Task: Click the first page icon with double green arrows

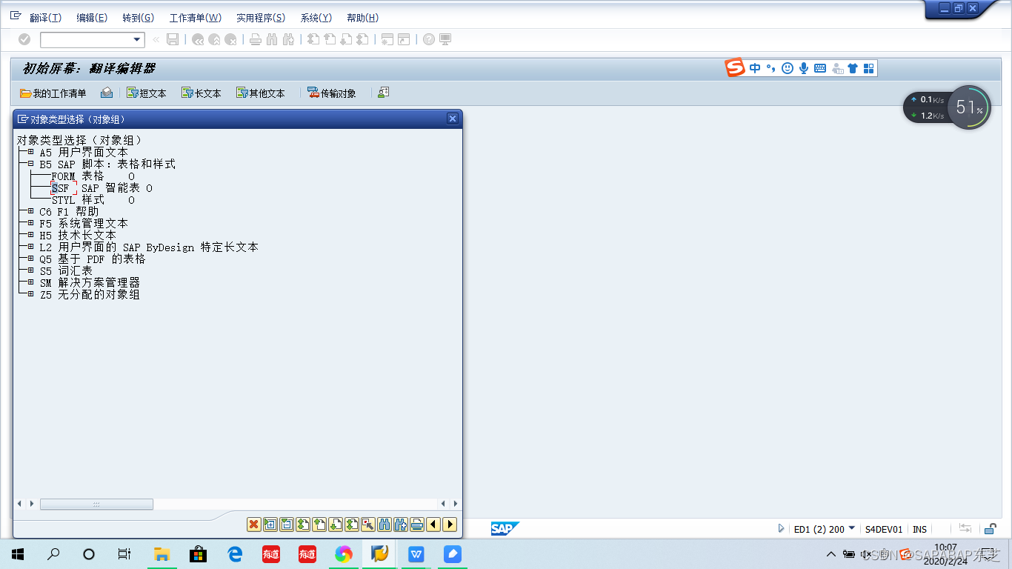Action: coord(302,525)
